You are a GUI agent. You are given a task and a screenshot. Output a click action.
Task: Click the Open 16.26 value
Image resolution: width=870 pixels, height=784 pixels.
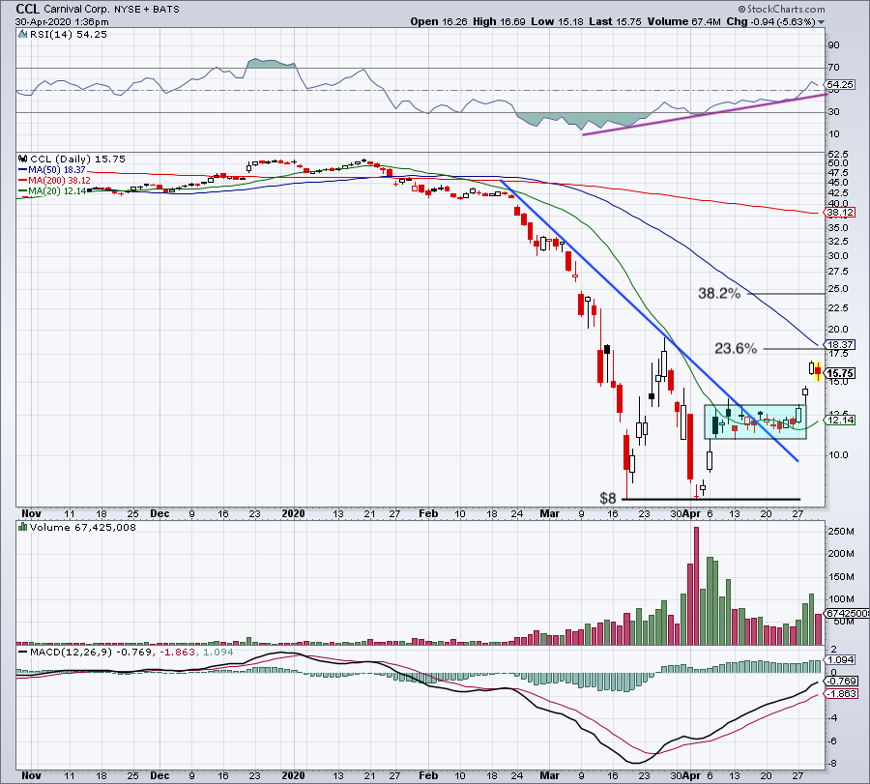pos(440,21)
